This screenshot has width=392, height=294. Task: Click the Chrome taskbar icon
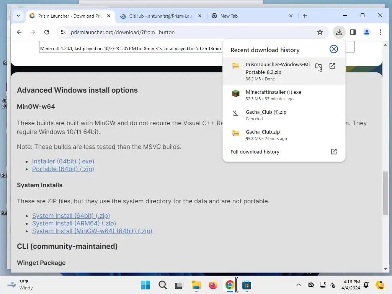[x=230, y=285]
